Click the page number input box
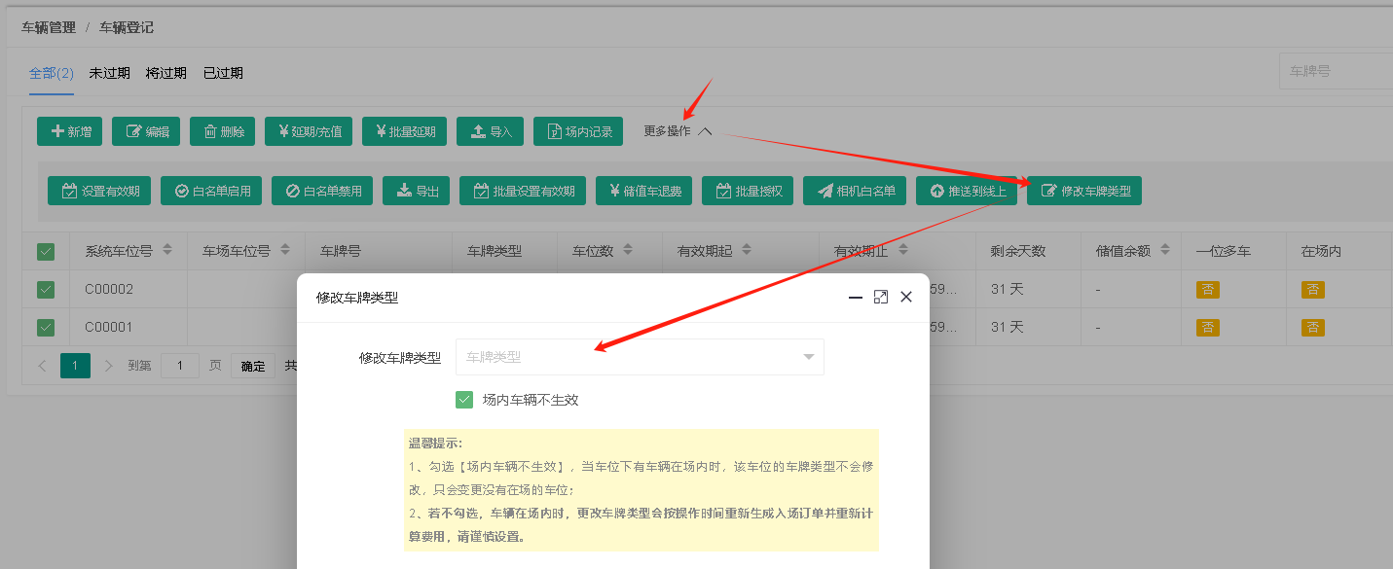1393x569 pixels. pyautogui.click(x=180, y=366)
